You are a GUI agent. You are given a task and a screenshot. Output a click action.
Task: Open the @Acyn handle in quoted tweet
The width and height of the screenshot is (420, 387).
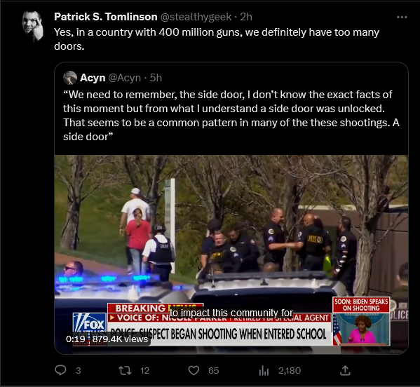click(125, 78)
